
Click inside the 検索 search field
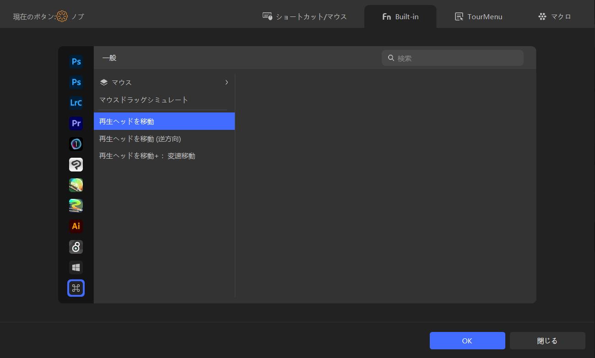pyautogui.click(x=453, y=58)
